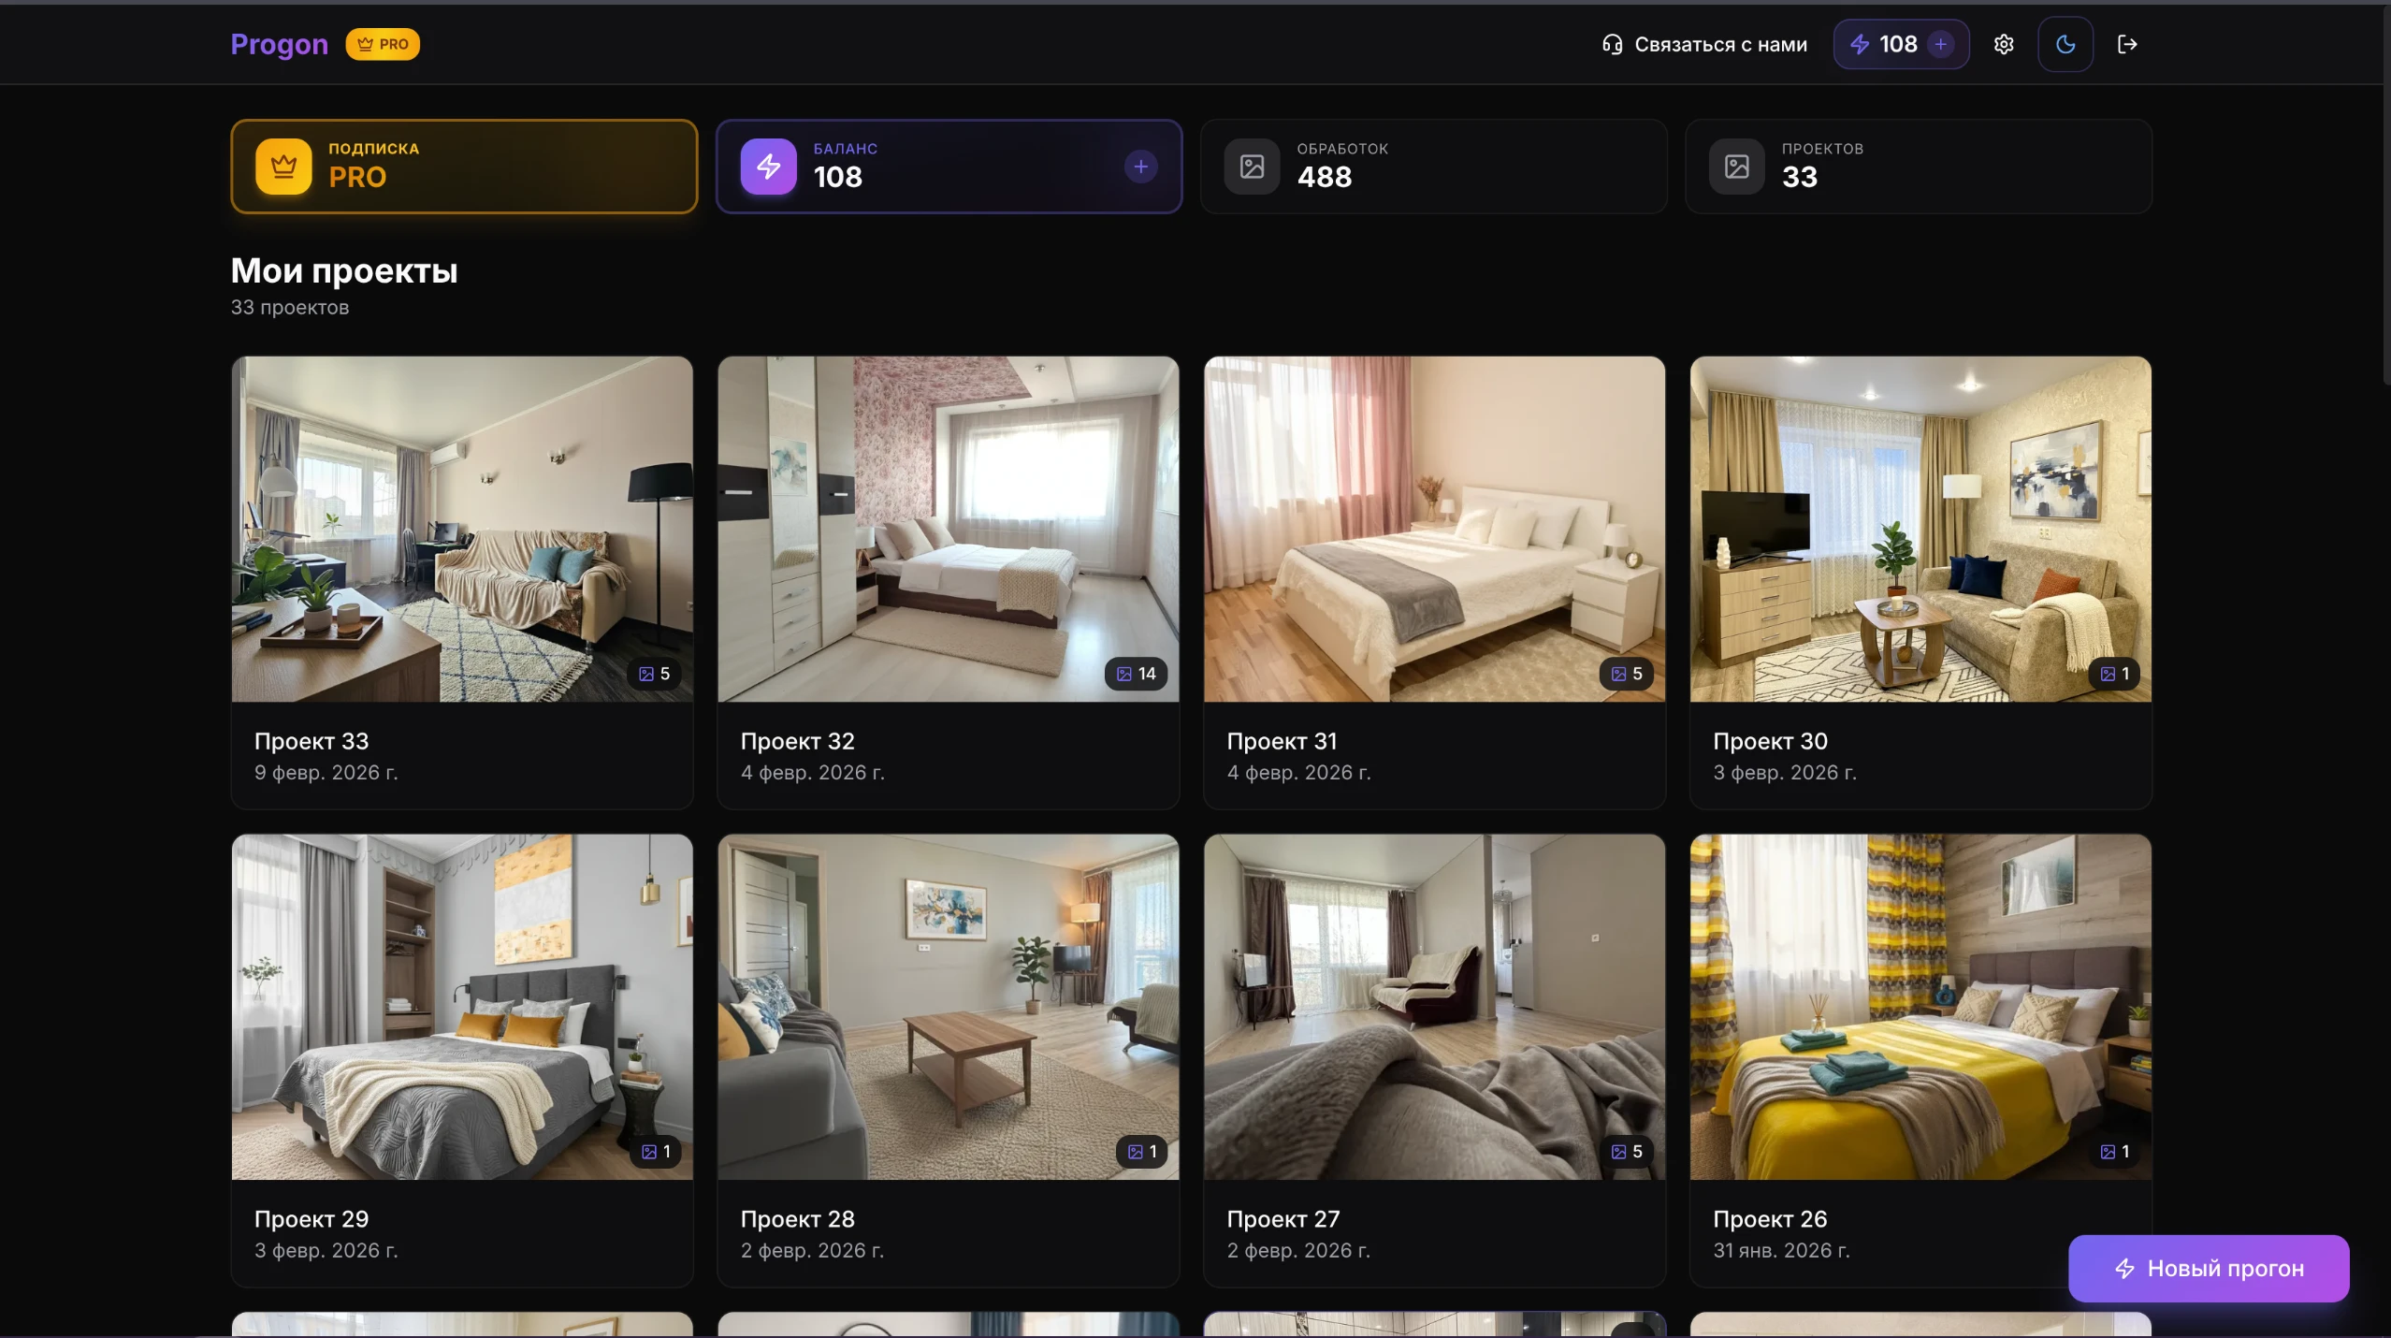Toggle the dark mode moon button
This screenshot has width=2391, height=1338.
(x=2065, y=44)
